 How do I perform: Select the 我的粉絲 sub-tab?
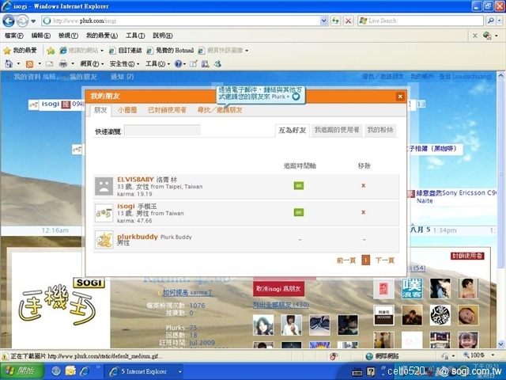380,130
